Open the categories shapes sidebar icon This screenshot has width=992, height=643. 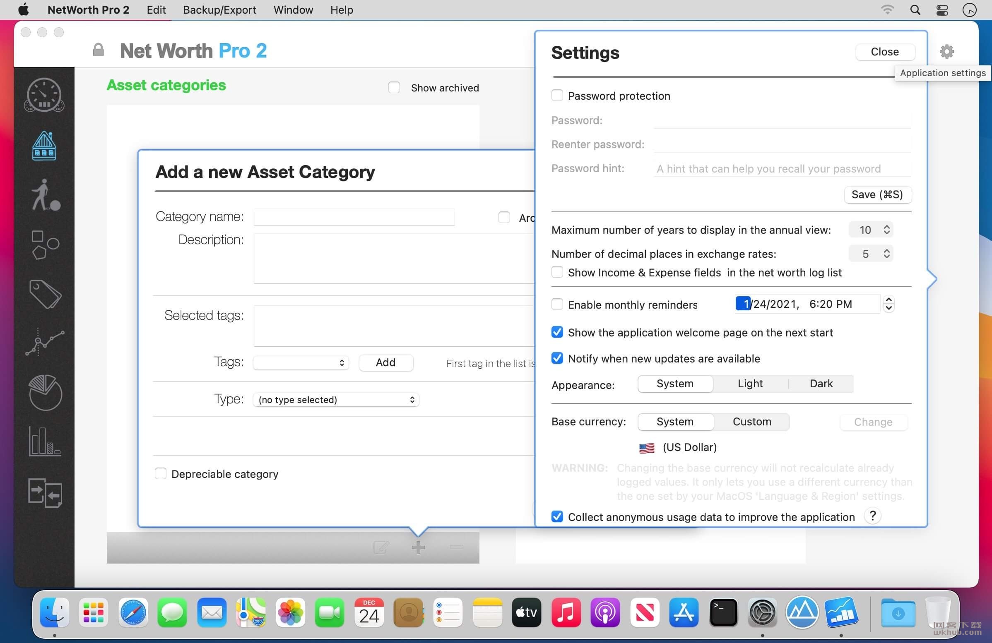45,245
